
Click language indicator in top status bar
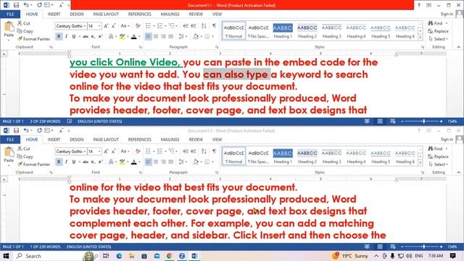pos(99,121)
